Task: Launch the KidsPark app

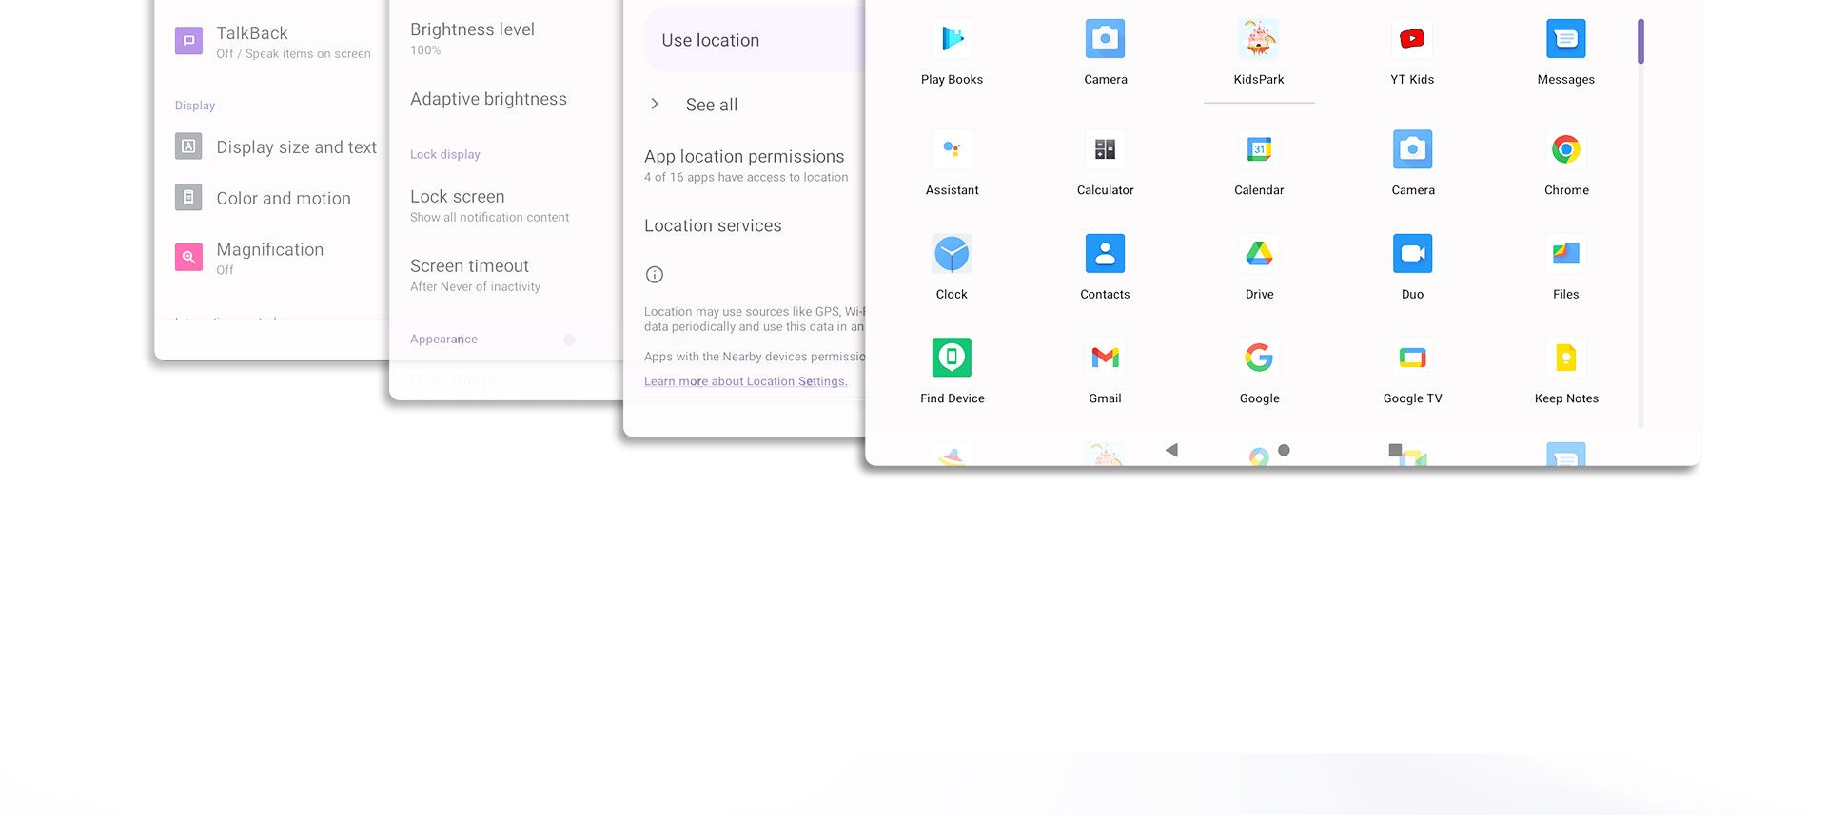Action: [1258, 40]
